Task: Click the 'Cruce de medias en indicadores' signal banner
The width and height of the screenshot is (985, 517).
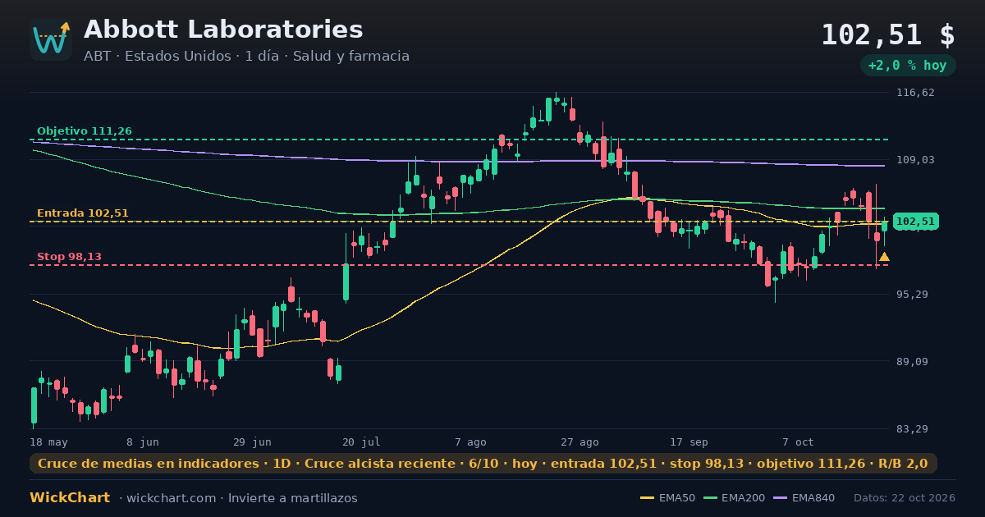Action: 483,464
